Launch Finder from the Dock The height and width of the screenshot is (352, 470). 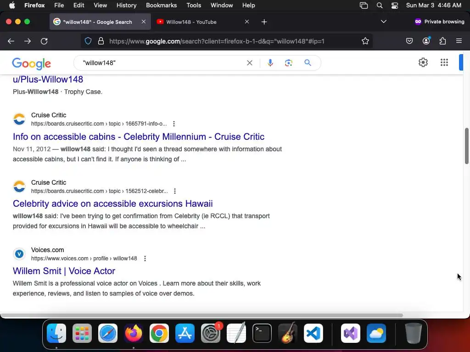point(56,333)
